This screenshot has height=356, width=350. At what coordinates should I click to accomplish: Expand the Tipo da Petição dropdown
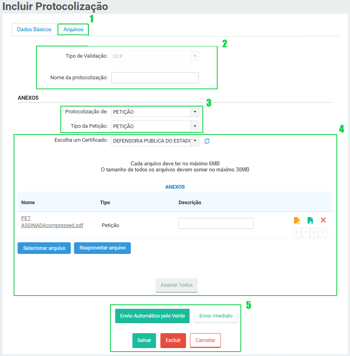[194, 126]
